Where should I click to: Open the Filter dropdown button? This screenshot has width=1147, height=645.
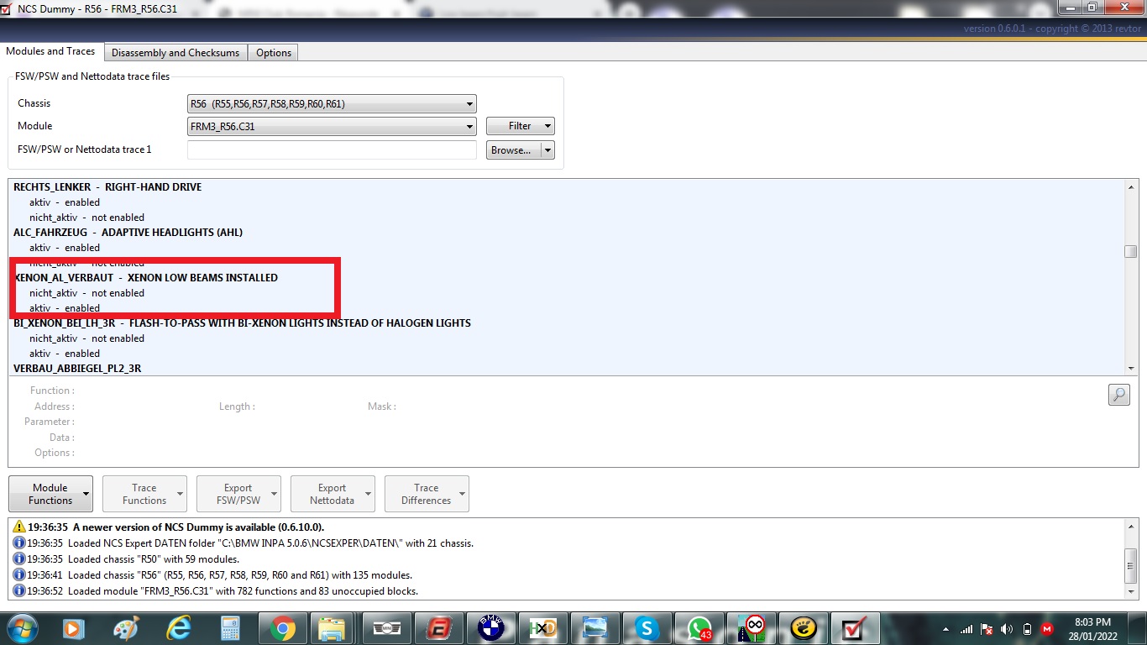[520, 126]
